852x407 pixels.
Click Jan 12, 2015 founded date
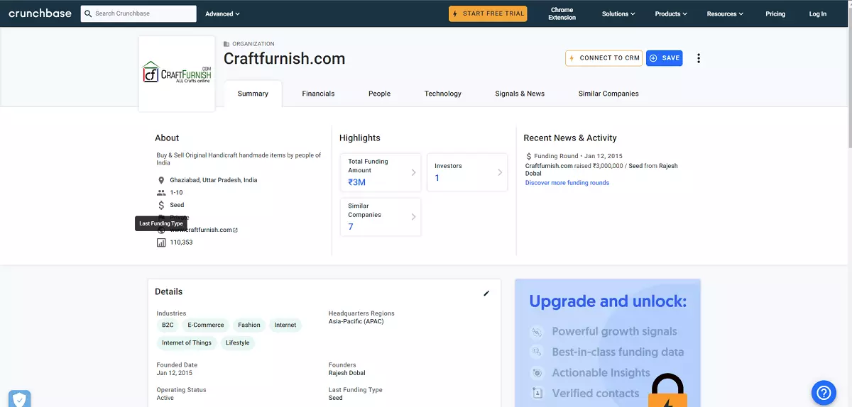(175, 373)
